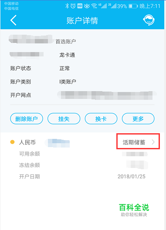Tap the 开户网点 branch row

(83, 95)
